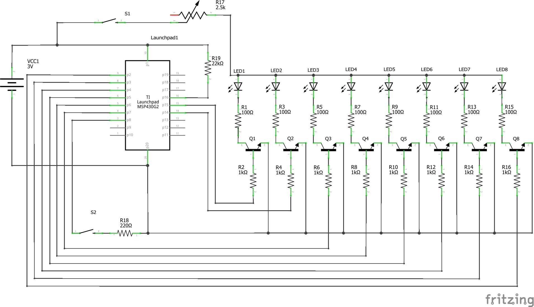Click the 'LED4' label text
Image resolution: width=534 pixels, height=307 pixels.
tap(351, 69)
